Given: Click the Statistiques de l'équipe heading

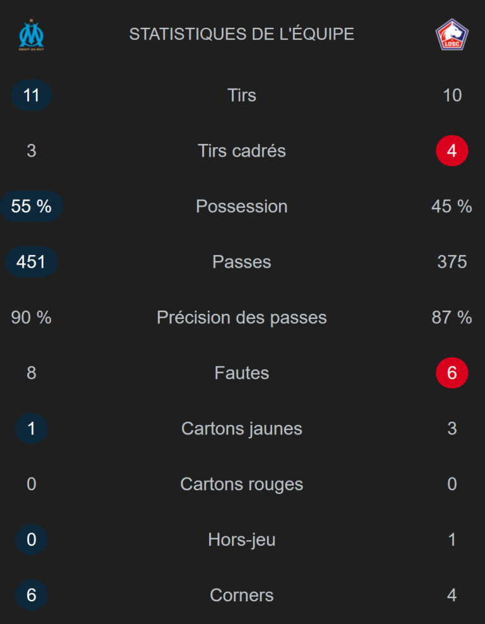Looking at the screenshot, I should click(242, 34).
